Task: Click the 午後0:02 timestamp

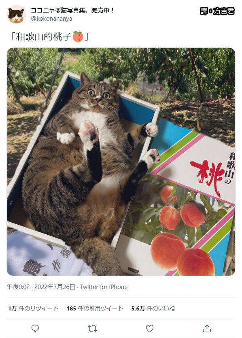Action: (x=18, y=287)
